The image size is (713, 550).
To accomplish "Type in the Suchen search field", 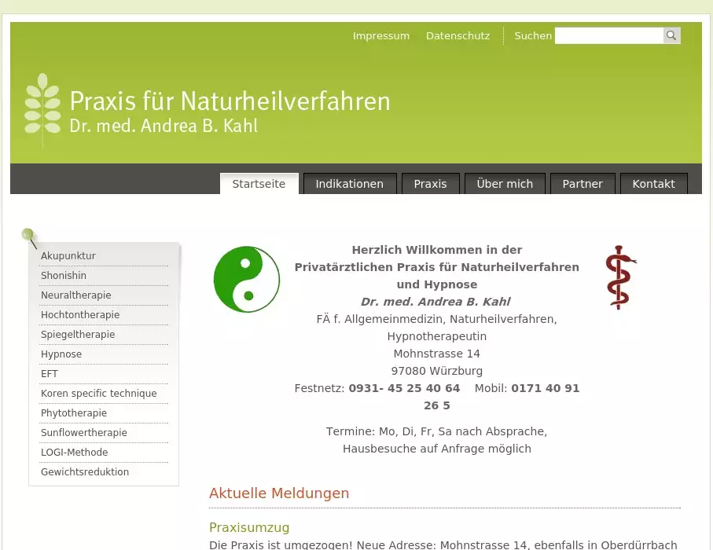I will [x=608, y=36].
